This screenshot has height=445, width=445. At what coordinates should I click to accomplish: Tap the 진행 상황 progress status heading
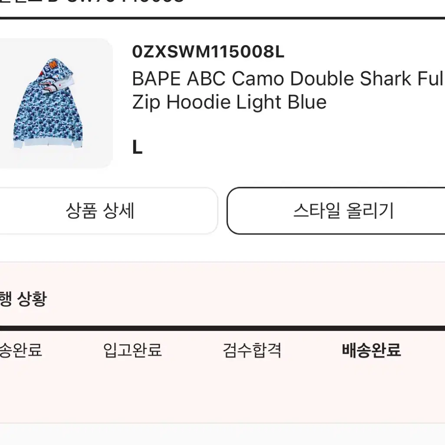coord(23,299)
